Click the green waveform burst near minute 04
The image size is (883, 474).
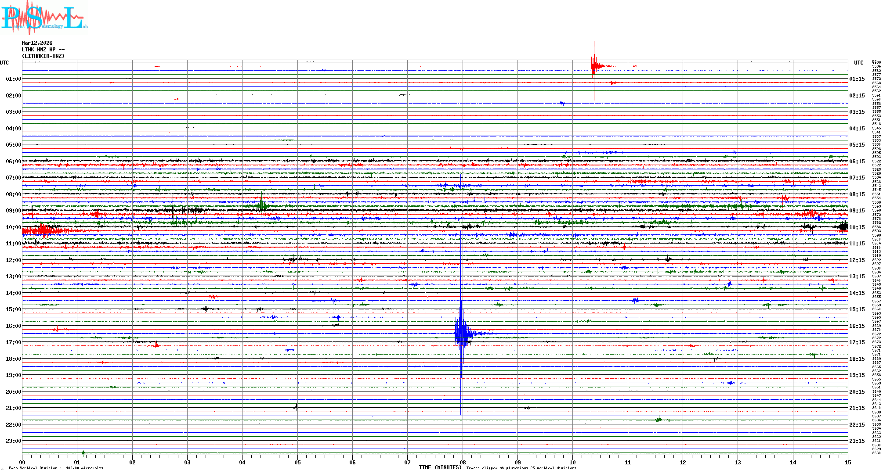pyautogui.click(x=262, y=205)
